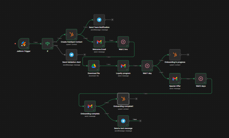Viewport: 229px width, 138px height.
Task: Open the Wait 2 hrs node
Action: [x=123, y=42]
